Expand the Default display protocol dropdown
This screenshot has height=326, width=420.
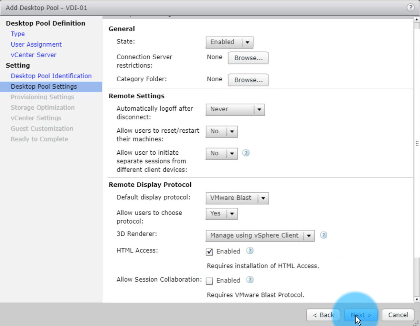tap(237, 198)
